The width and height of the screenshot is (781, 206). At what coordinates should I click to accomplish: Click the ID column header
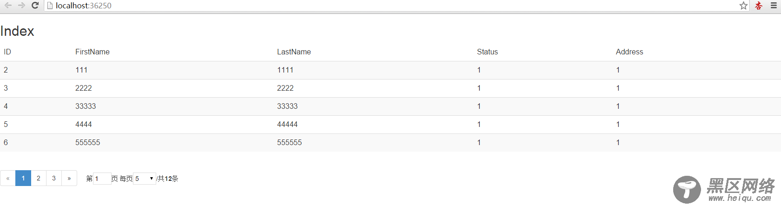coord(7,52)
